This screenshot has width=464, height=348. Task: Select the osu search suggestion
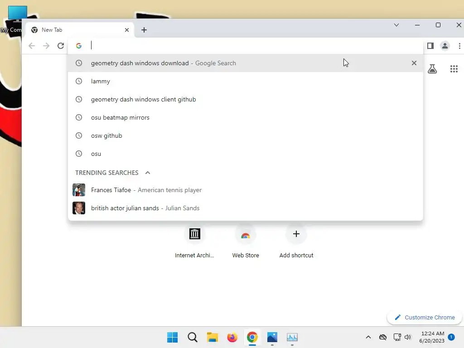coord(246,154)
